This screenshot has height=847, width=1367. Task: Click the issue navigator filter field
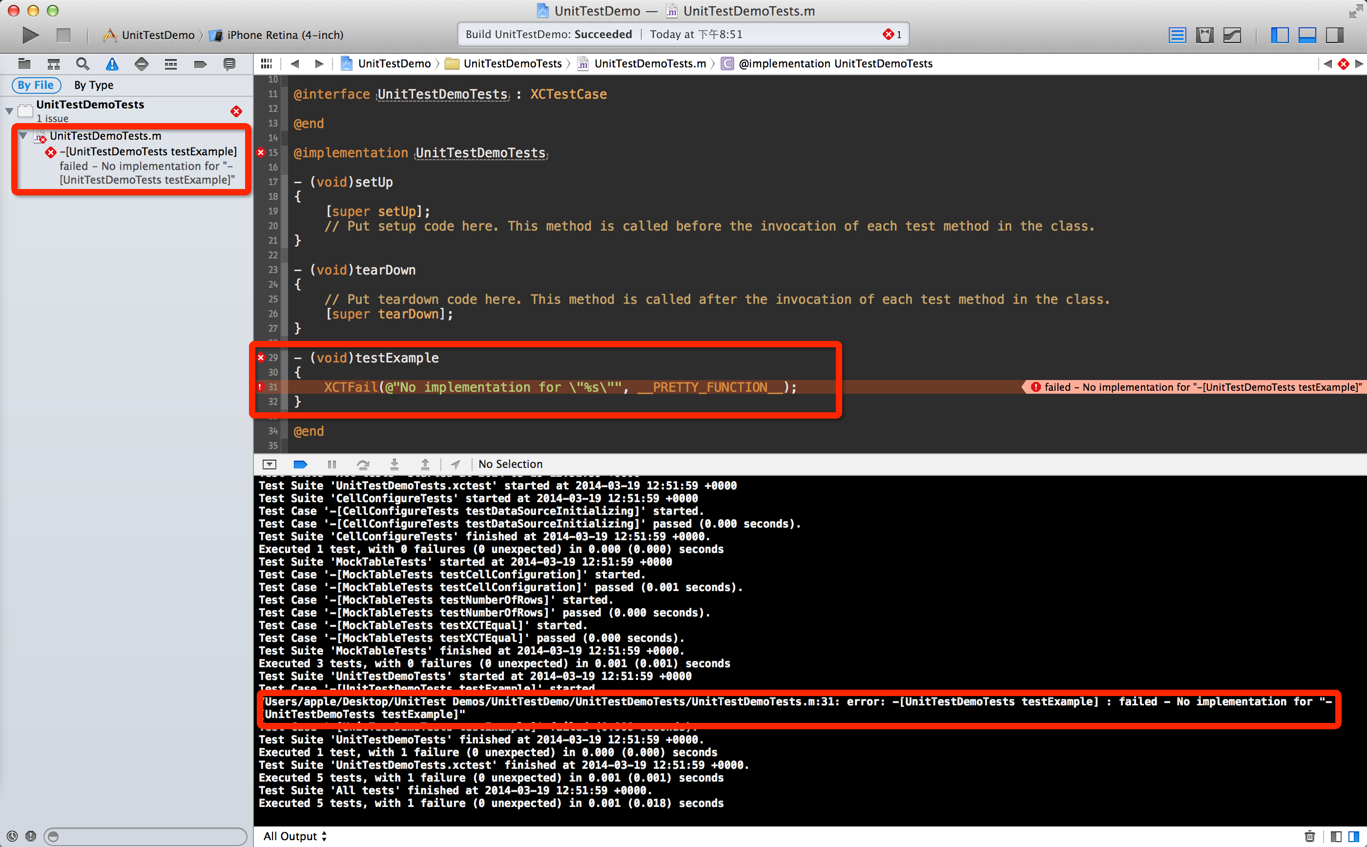coord(145,836)
